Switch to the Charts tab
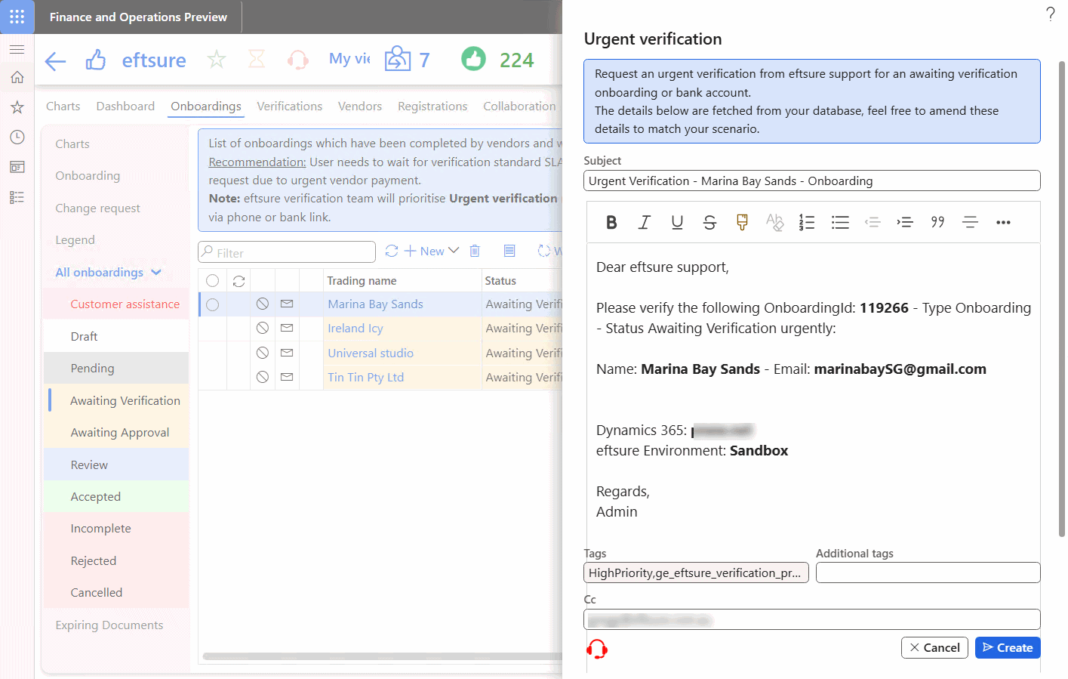Viewport: 1068px width, 679px height. pos(63,106)
